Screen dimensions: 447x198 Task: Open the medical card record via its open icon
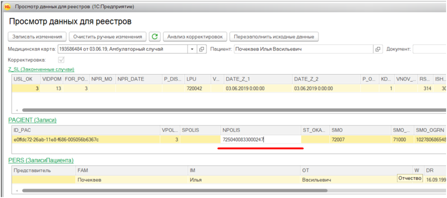pyautogui.click(x=201, y=49)
